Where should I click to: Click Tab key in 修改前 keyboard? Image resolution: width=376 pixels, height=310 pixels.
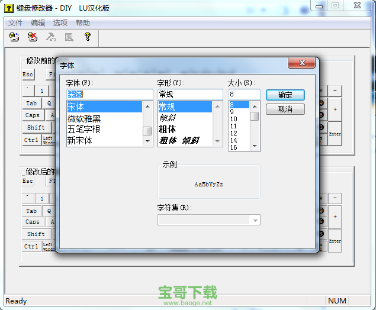tap(31, 104)
